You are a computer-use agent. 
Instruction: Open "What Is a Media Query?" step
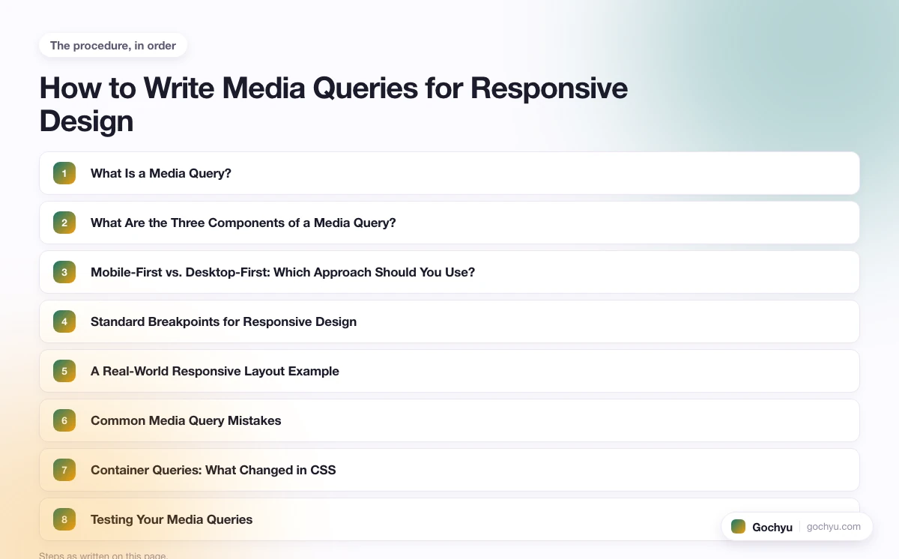click(449, 173)
